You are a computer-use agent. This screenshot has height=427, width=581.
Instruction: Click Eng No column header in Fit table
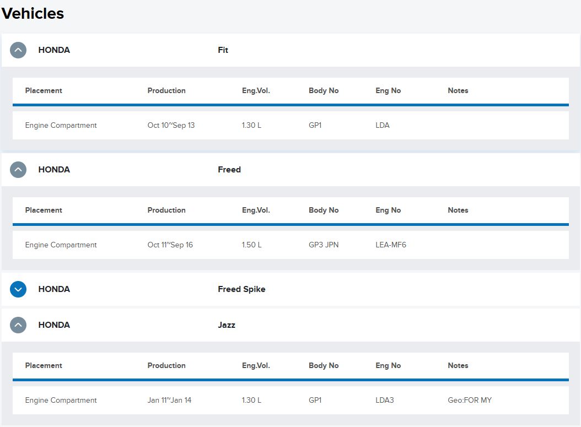tap(388, 91)
